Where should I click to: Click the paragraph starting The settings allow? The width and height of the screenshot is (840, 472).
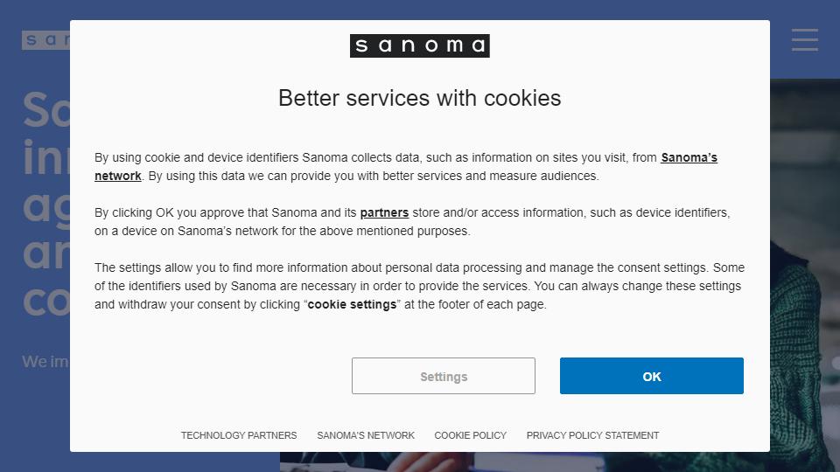point(419,287)
